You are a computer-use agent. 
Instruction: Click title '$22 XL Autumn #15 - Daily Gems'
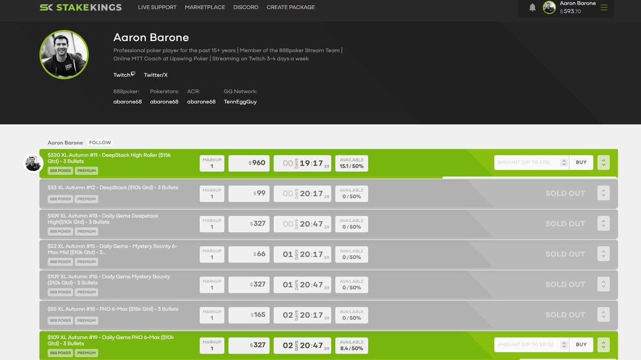pos(112,249)
